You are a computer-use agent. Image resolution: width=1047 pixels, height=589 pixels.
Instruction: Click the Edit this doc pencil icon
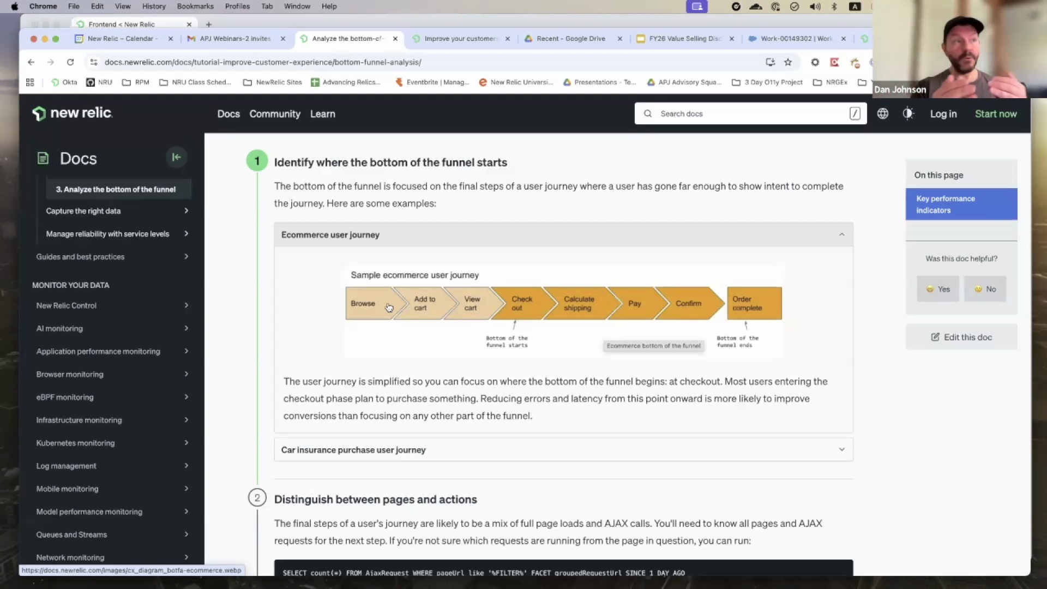tap(935, 337)
